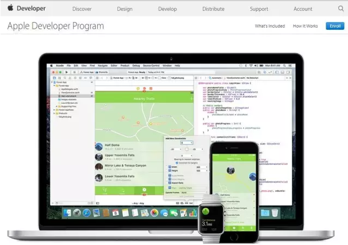This screenshot has width=348, height=245.
Task: Click the Messages bubble icon in the pictured Dock
Action: pyautogui.click(x=164, y=213)
